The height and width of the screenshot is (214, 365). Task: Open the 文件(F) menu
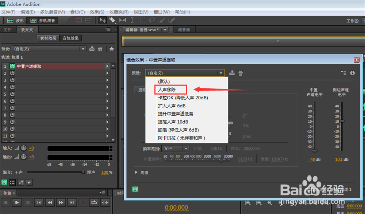tap(8, 12)
